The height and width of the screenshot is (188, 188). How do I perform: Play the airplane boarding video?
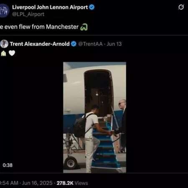[x=94, y=117]
